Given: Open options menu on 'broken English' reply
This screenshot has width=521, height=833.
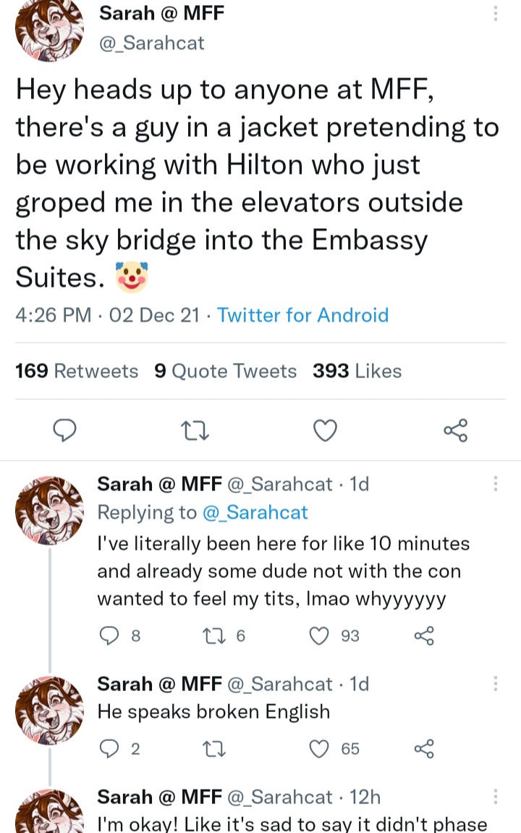Looking at the screenshot, I should (496, 683).
